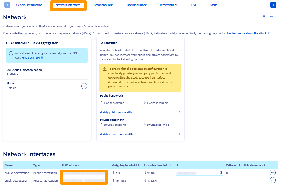Expand Modify public bandwidth options
Viewport: 284px width, 186px height.
[x=115, y=112]
